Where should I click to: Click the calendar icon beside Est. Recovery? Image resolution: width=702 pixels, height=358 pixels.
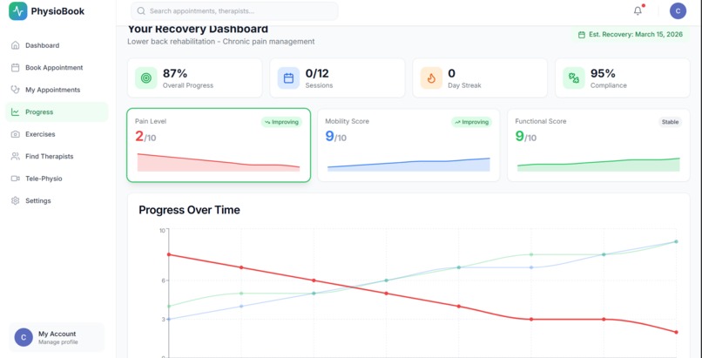582,35
